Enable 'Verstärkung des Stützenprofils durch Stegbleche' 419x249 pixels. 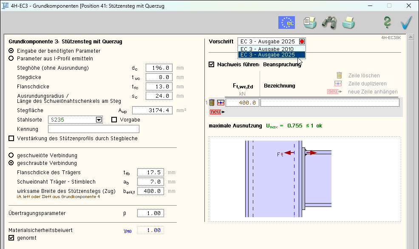coord(11,139)
